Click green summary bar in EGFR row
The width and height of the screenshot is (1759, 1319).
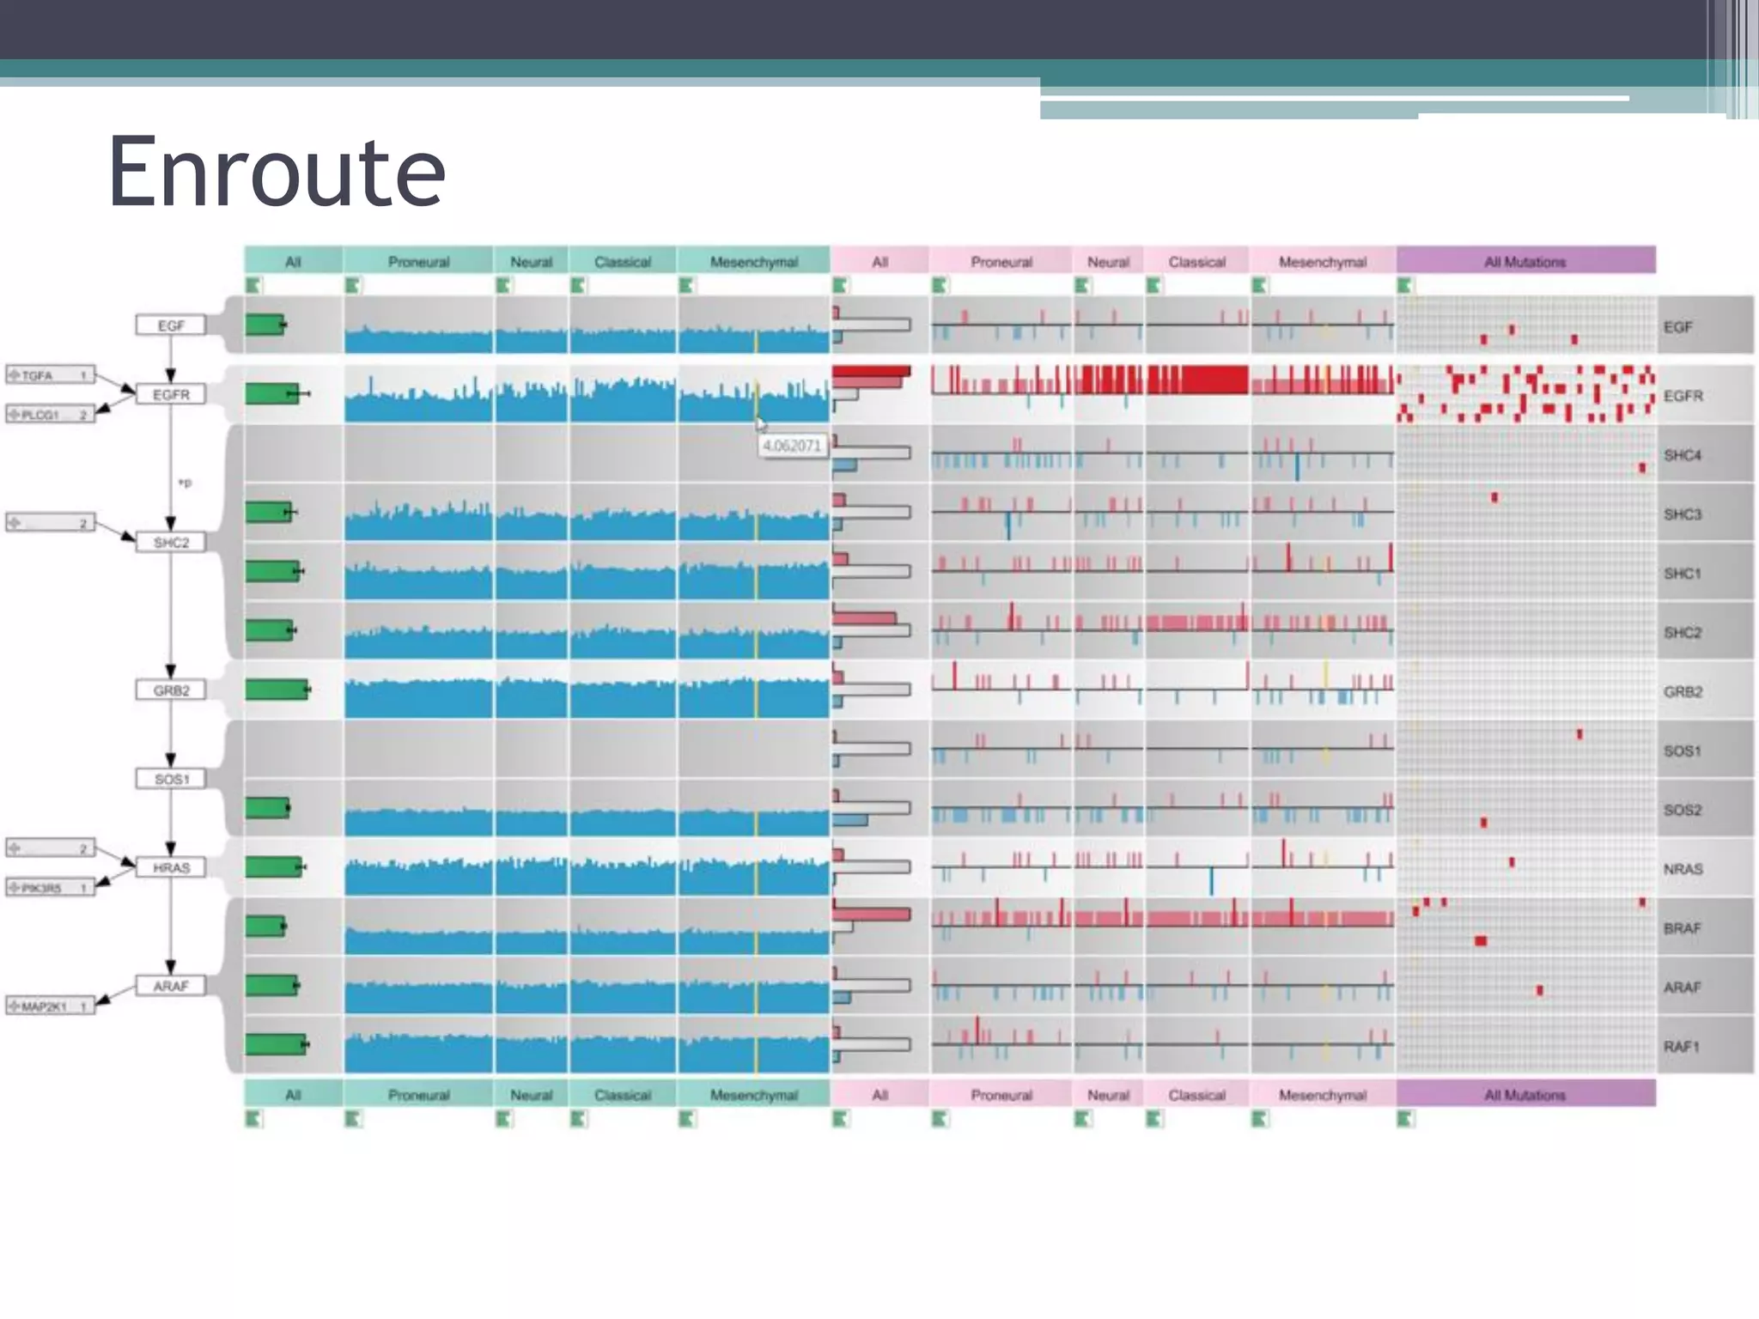pyautogui.click(x=272, y=394)
